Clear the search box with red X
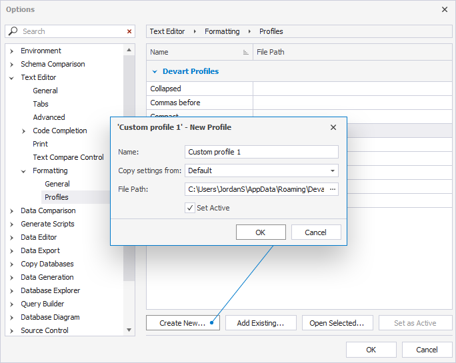456x363 pixels. pos(129,31)
